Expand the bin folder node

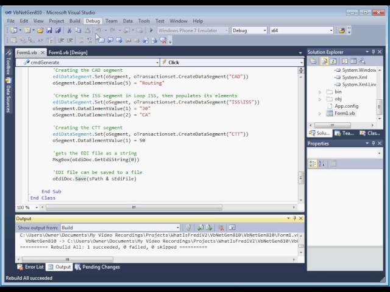coord(320,92)
